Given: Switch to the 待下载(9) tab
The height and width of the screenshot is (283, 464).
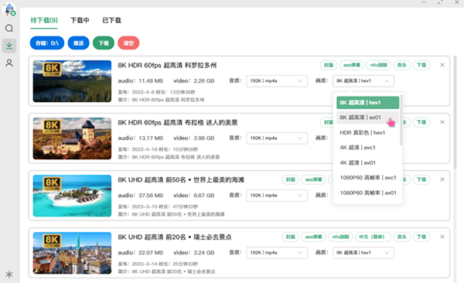Looking at the screenshot, I should click(x=44, y=20).
